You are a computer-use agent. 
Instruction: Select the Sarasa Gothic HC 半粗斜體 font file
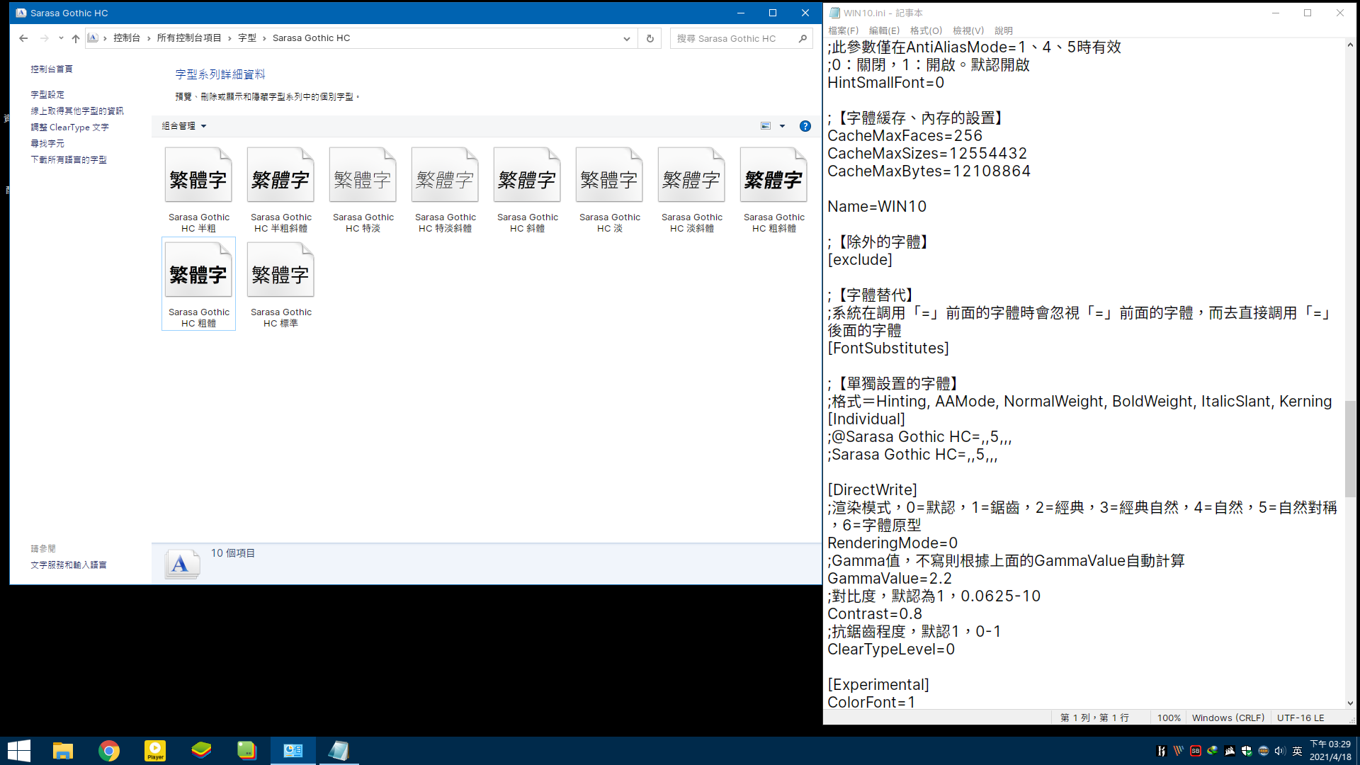coord(280,190)
